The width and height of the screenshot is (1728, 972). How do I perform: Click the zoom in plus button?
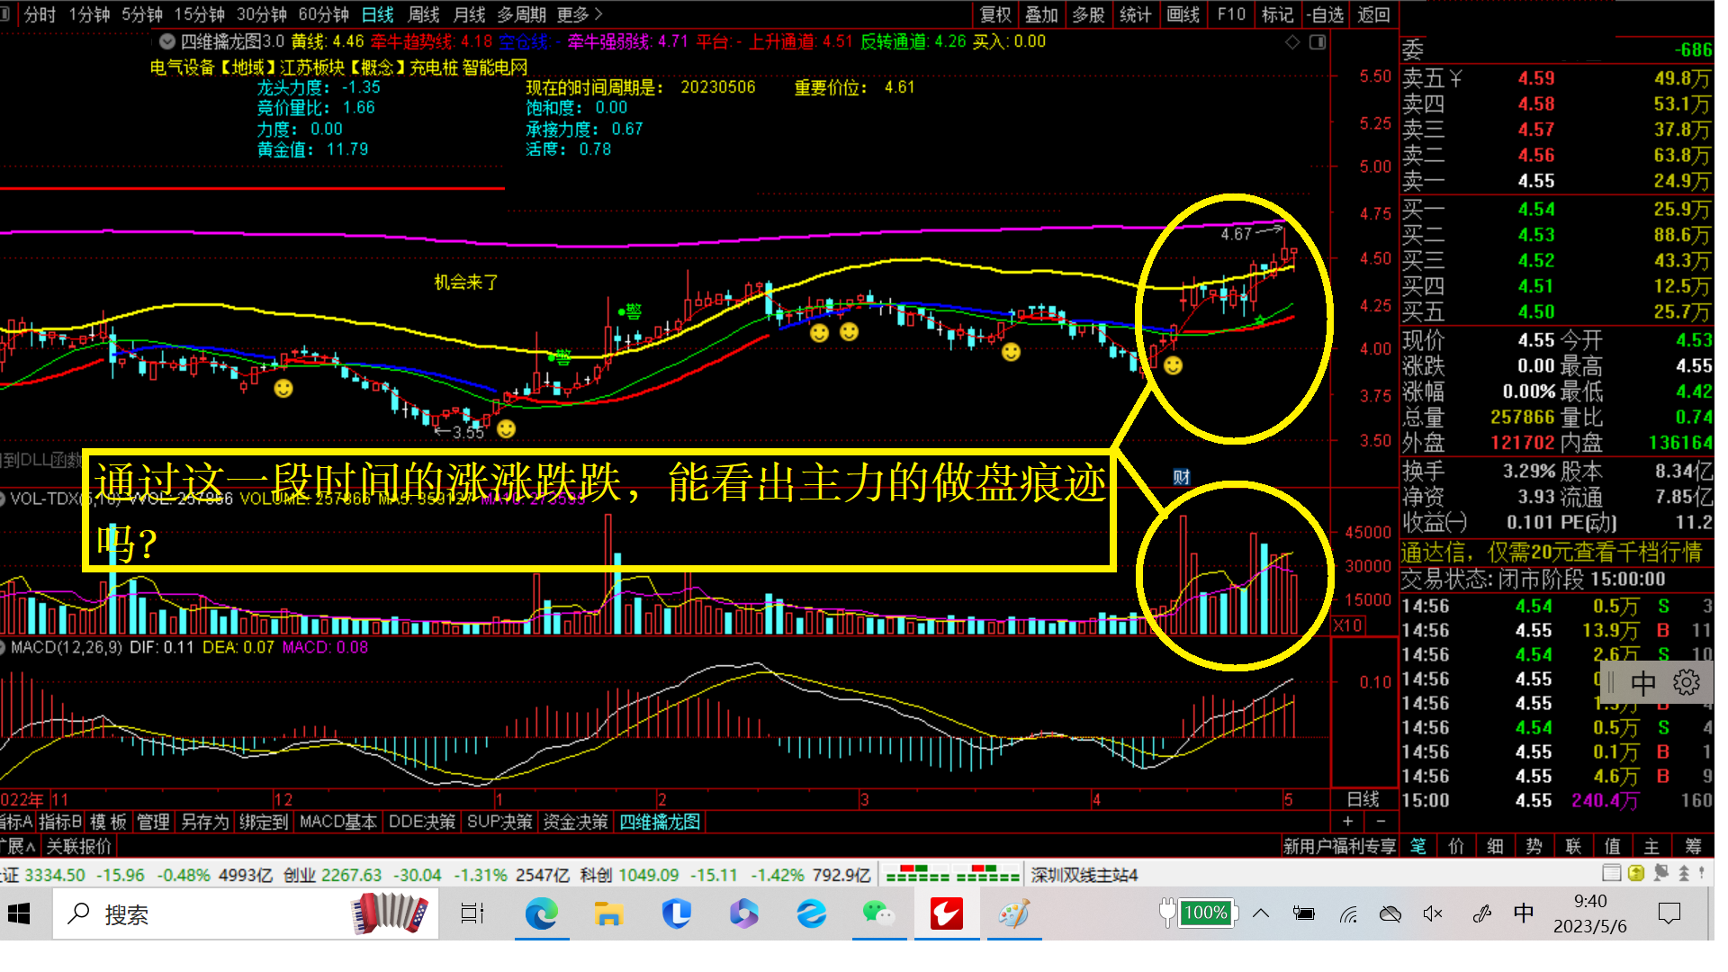click(1347, 822)
